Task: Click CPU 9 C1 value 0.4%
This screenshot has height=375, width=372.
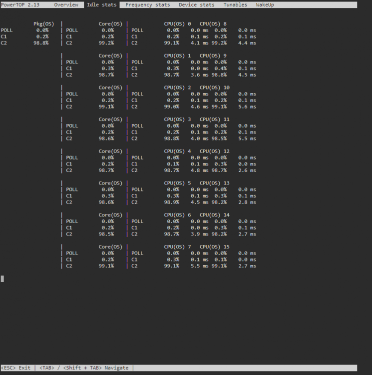Action: (220, 68)
